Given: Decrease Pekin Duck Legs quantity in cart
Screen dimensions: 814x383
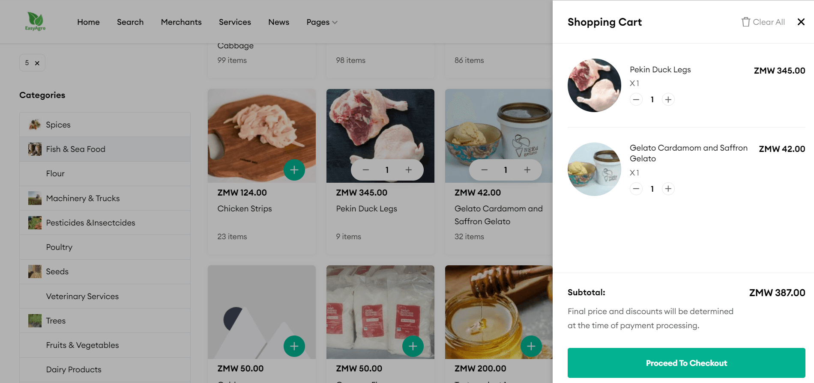Looking at the screenshot, I should (636, 100).
